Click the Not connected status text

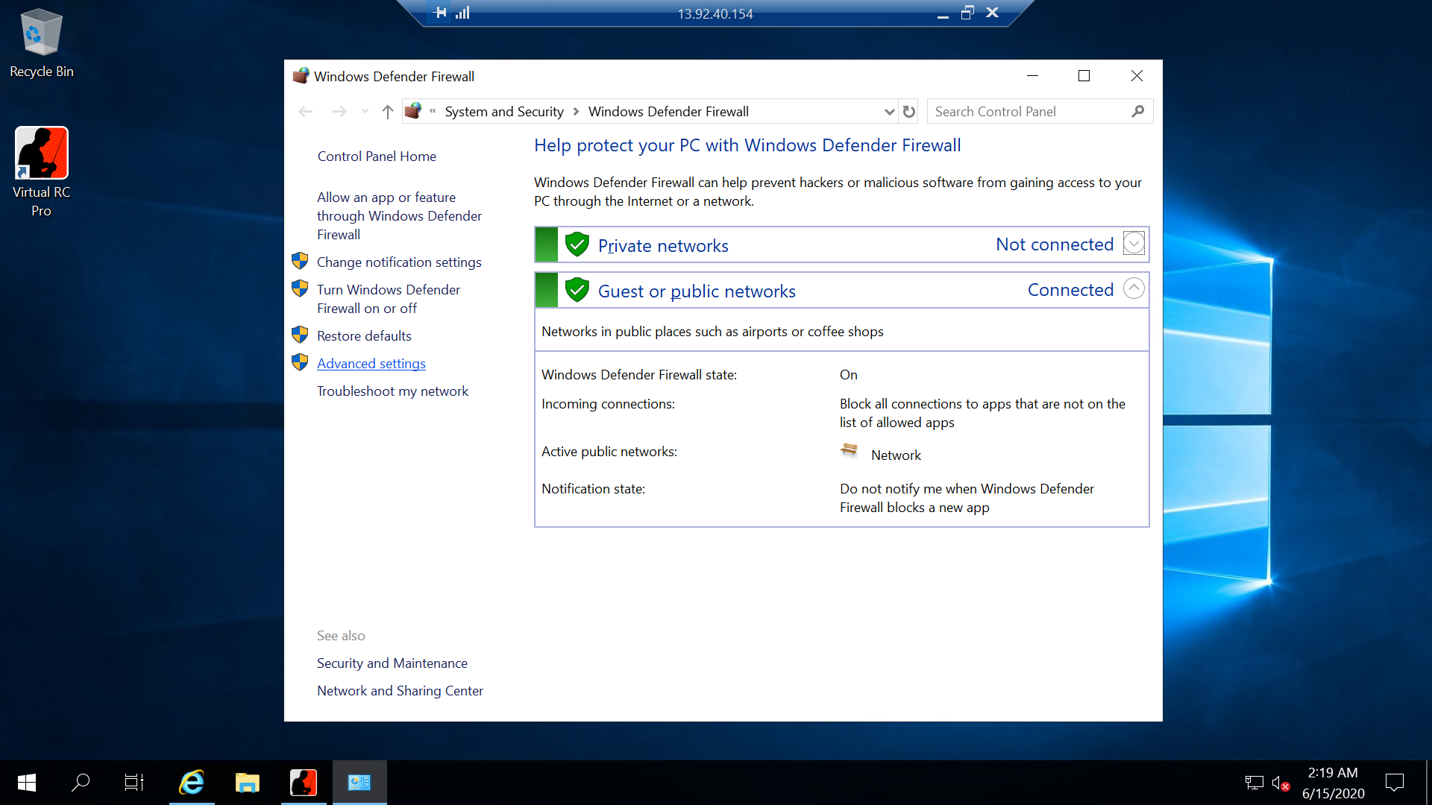(1055, 244)
